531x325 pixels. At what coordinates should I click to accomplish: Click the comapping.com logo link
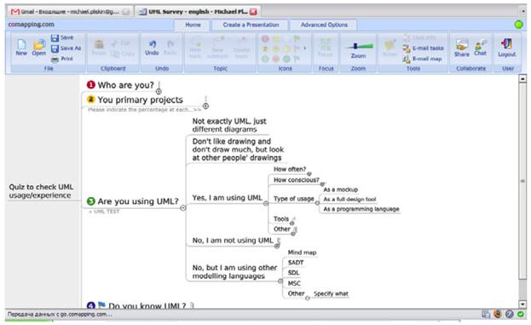[32, 25]
